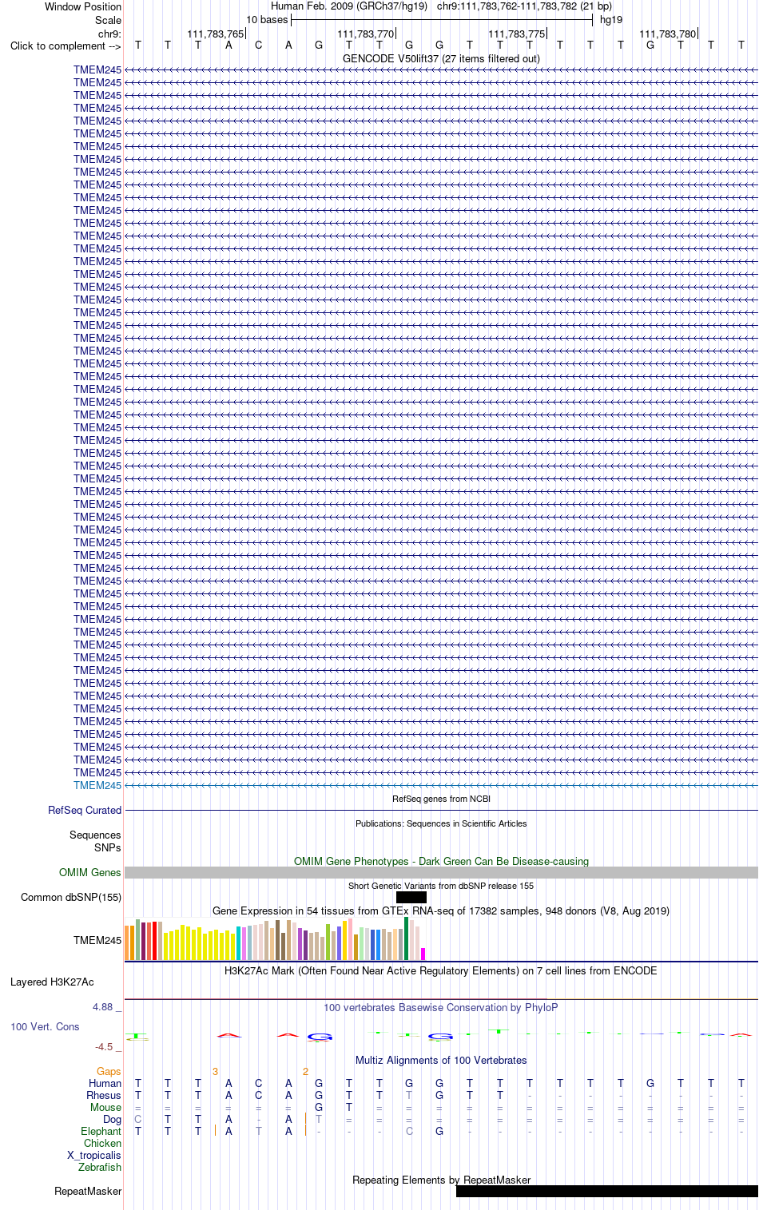Screen dimensions: 759x1210
Task: Click the '10 bases' scale bar label
Action: click(267, 19)
